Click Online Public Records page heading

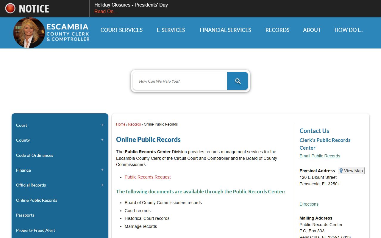click(148, 140)
